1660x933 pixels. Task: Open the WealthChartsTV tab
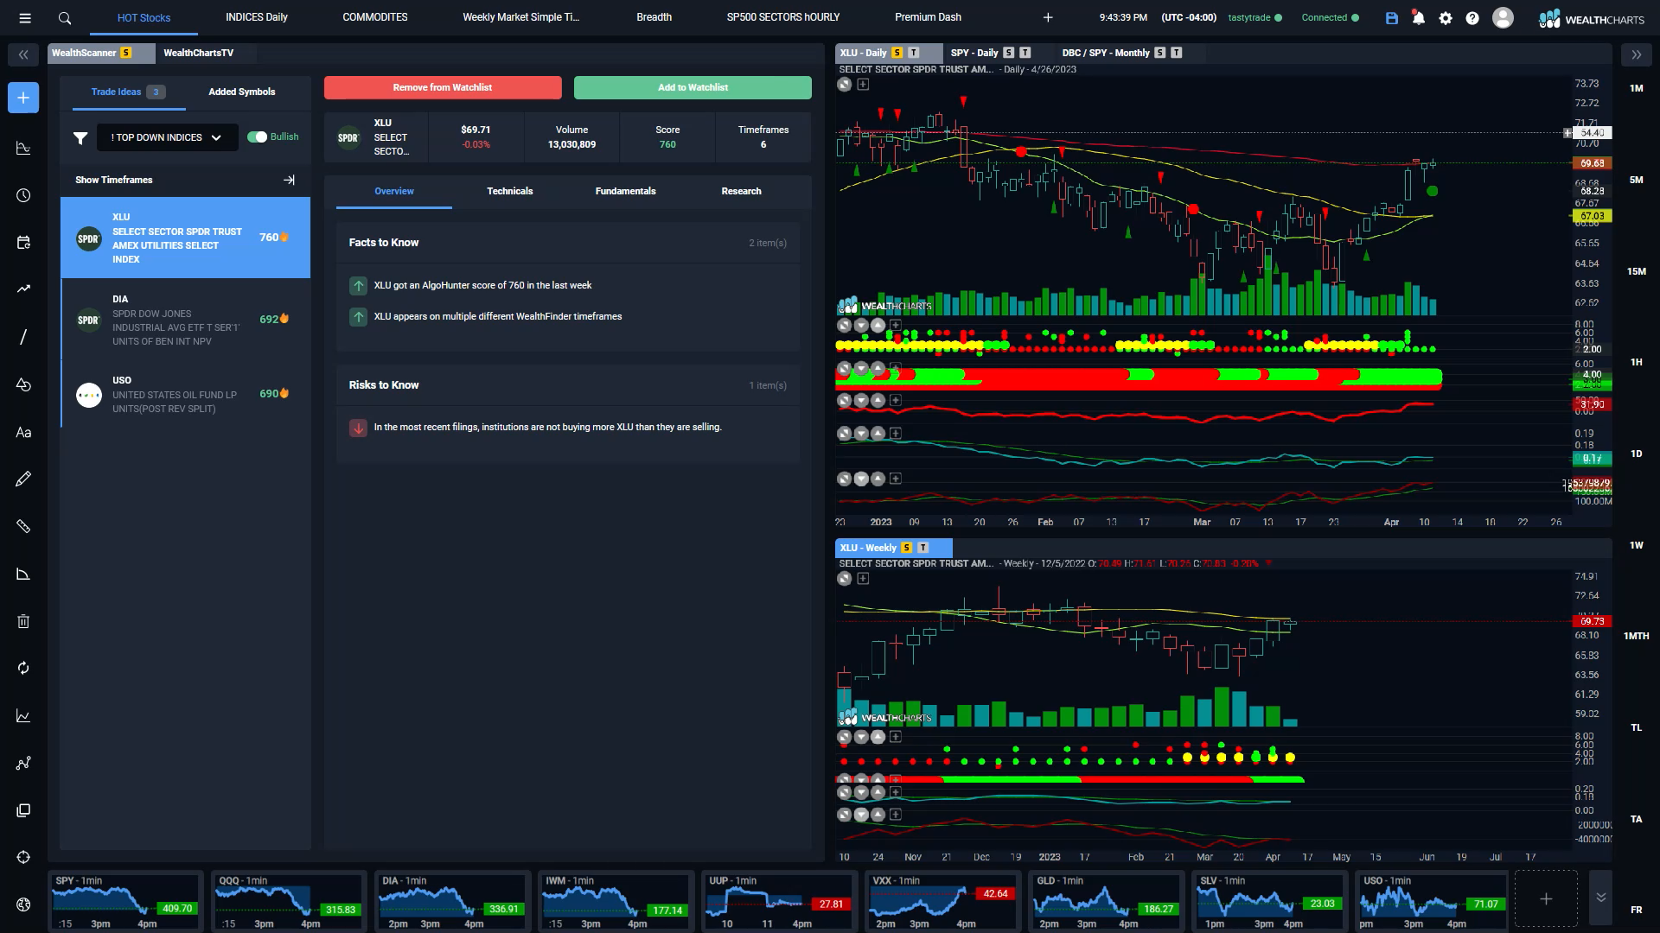[x=198, y=53]
